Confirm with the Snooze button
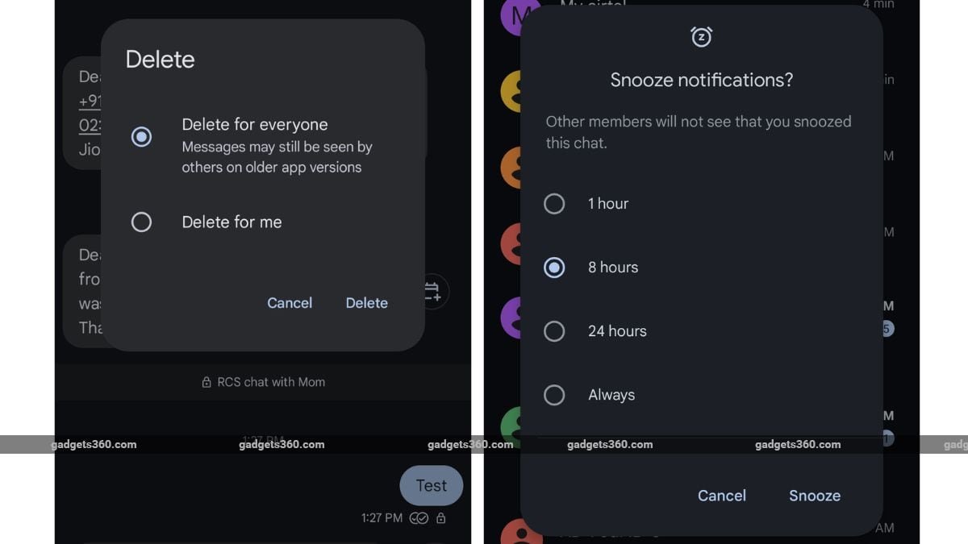968x544 pixels. (x=815, y=496)
